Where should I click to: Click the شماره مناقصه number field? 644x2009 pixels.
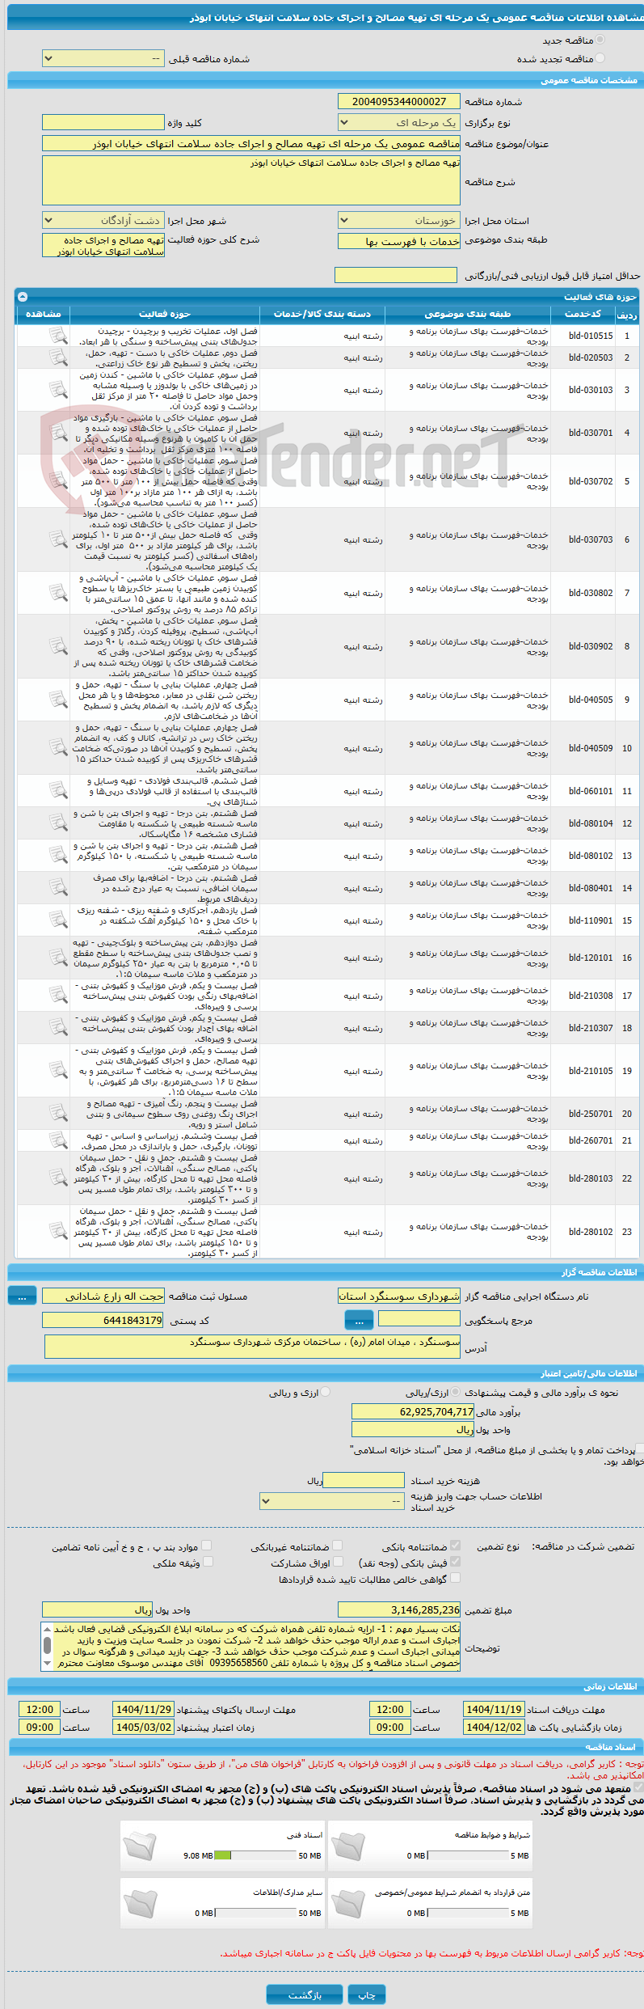click(398, 101)
